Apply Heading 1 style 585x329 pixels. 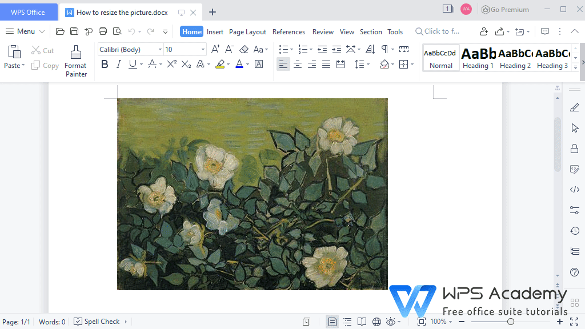click(x=478, y=58)
